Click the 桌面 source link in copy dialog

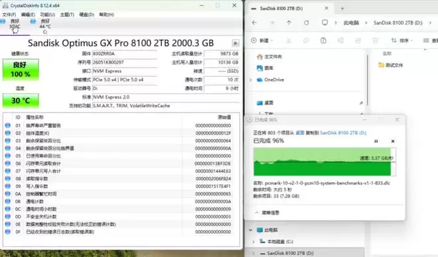[300, 133]
